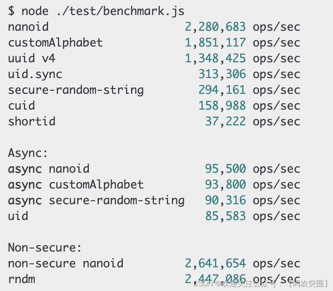This screenshot has height=291, width=333.
Task: Click the async customAlphabet row label
Action: pos(76,185)
